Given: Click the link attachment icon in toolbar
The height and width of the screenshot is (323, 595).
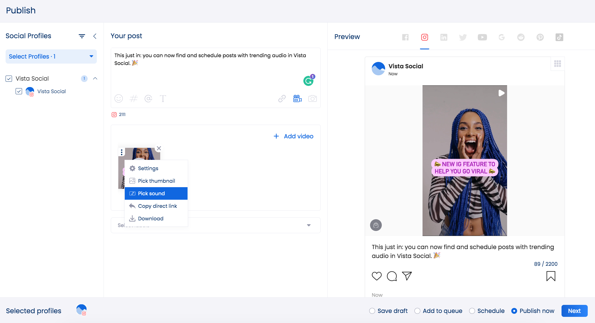Looking at the screenshot, I should 281,99.
